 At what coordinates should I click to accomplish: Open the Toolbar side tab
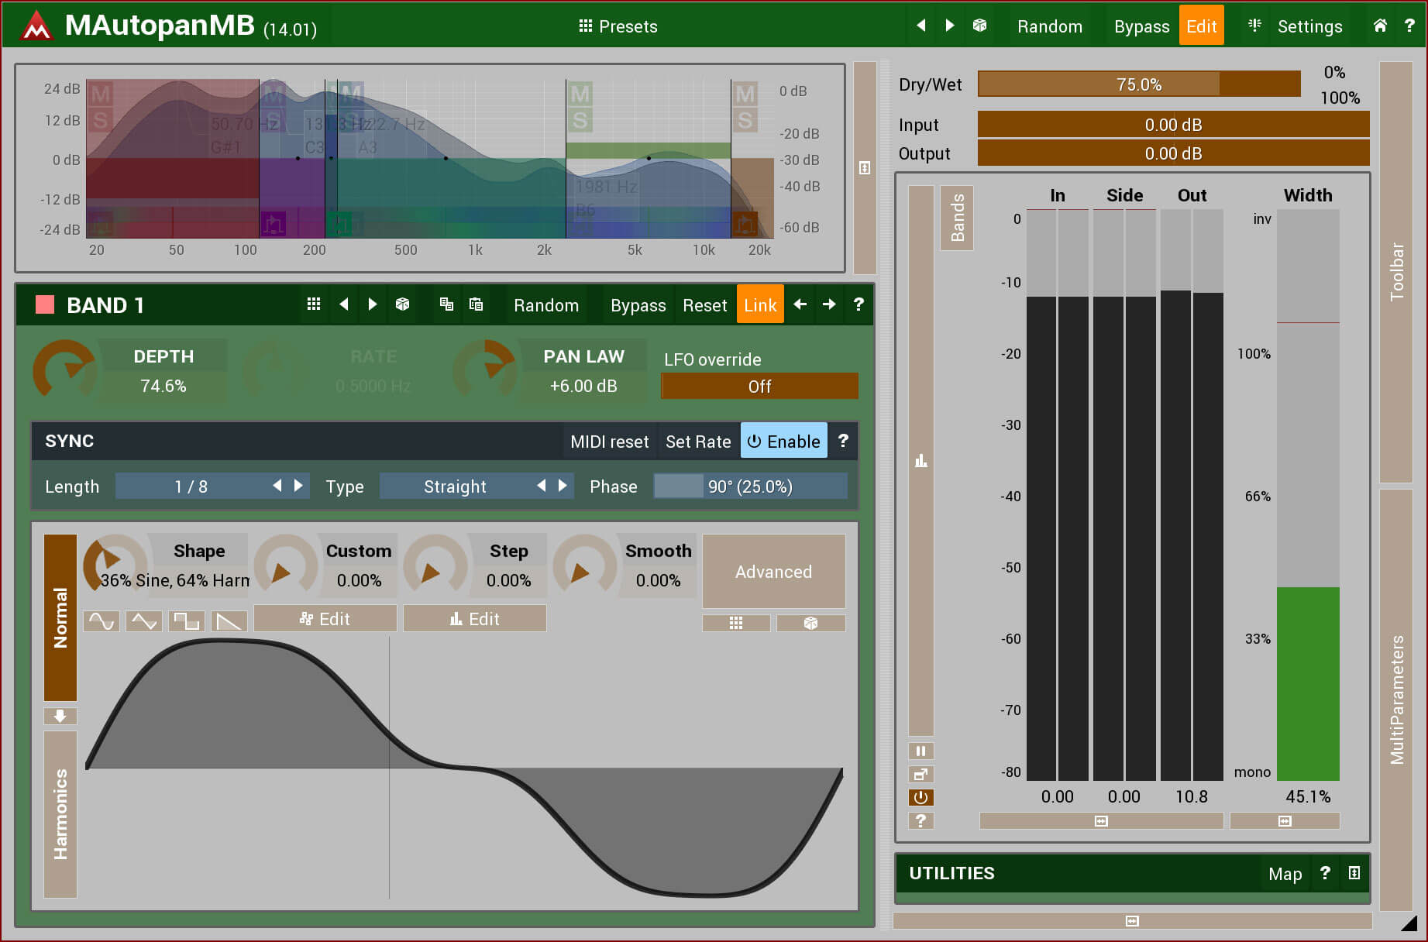click(x=1396, y=272)
